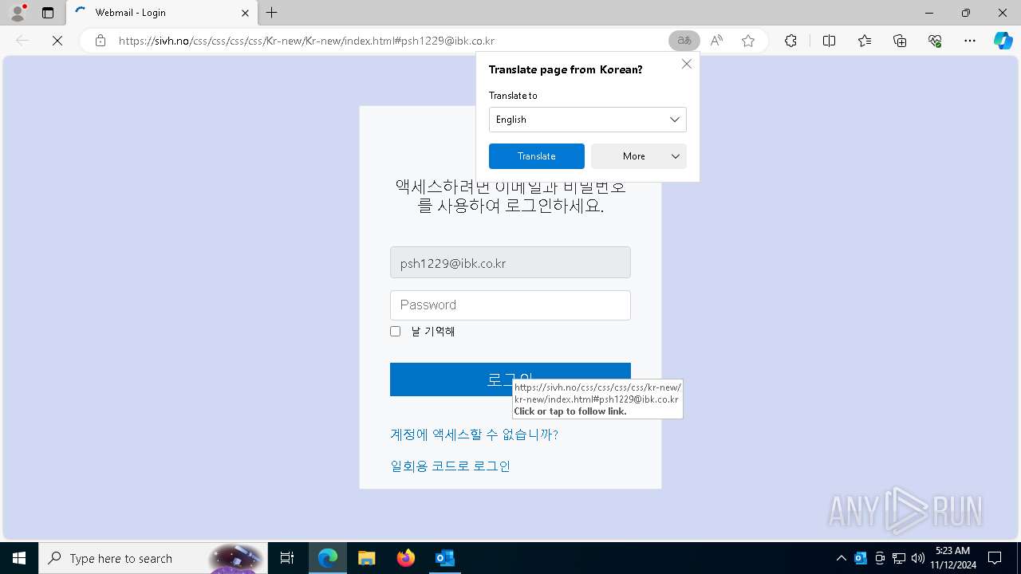Expand the Translate to English dropdown
The width and height of the screenshot is (1021, 574).
pyautogui.click(x=588, y=120)
